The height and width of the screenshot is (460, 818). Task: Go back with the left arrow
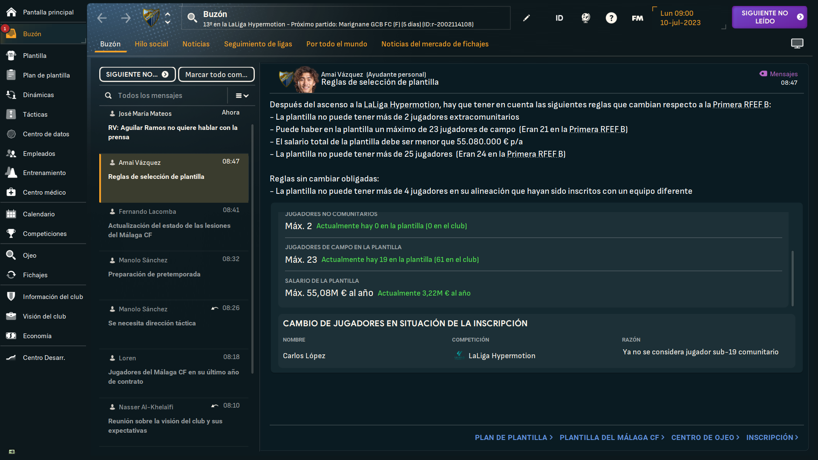[102, 18]
